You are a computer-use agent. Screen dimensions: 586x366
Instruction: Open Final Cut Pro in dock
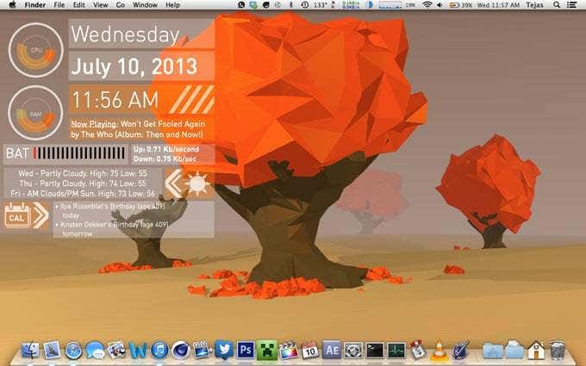click(x=289, y=350)
